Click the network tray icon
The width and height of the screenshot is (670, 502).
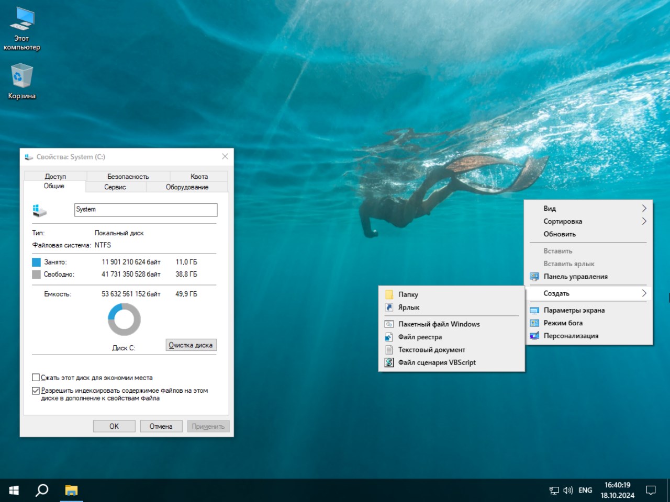tap(554, 490)
